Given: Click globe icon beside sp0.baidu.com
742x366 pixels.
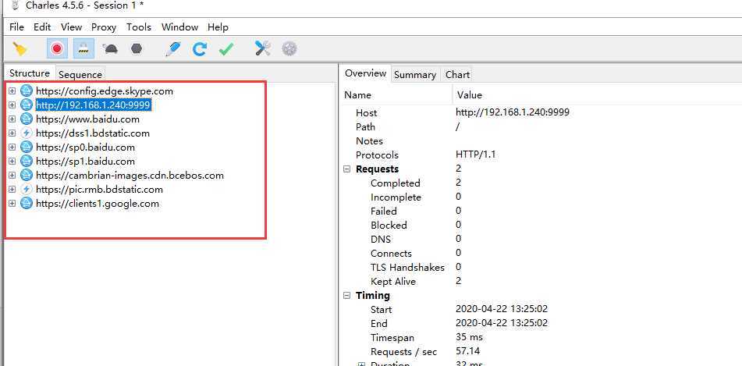Looking at the screenshot, I should [x=27, y=147].
